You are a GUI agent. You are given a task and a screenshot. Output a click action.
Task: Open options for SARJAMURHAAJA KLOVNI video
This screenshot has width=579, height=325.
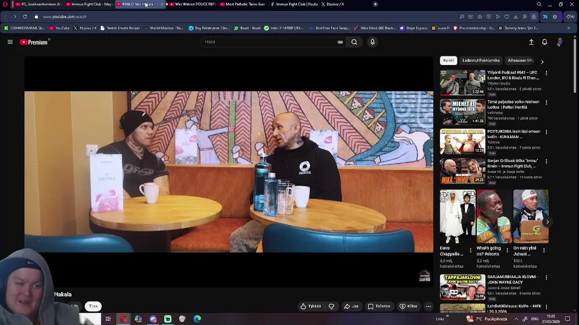pyautogui.click(x=546, y=278)
